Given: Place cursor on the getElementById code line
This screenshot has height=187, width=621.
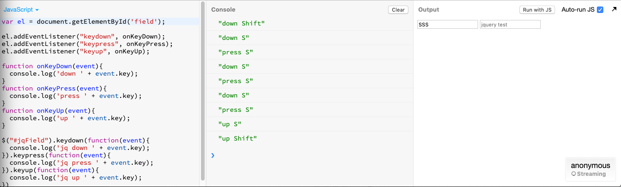Looking at the screenshot, I should click(84, 21).
